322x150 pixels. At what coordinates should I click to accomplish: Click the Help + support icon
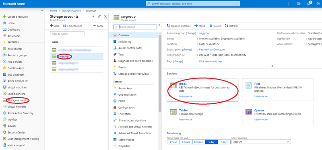click(5, 145)
